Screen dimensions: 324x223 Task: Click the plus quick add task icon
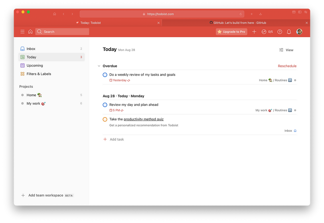coord(254,32)
